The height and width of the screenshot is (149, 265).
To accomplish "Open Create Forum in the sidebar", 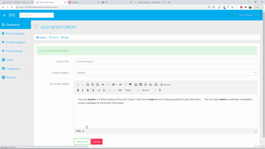I will coord(15,51).
